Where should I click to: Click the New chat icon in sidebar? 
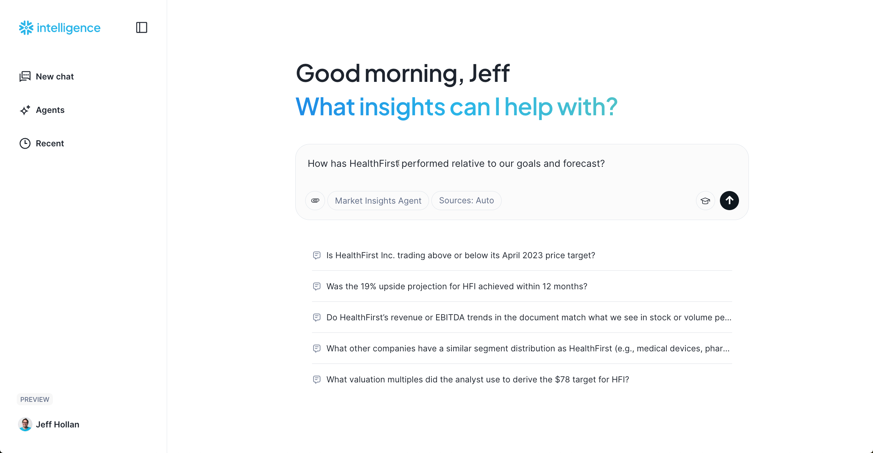(25, 76)
